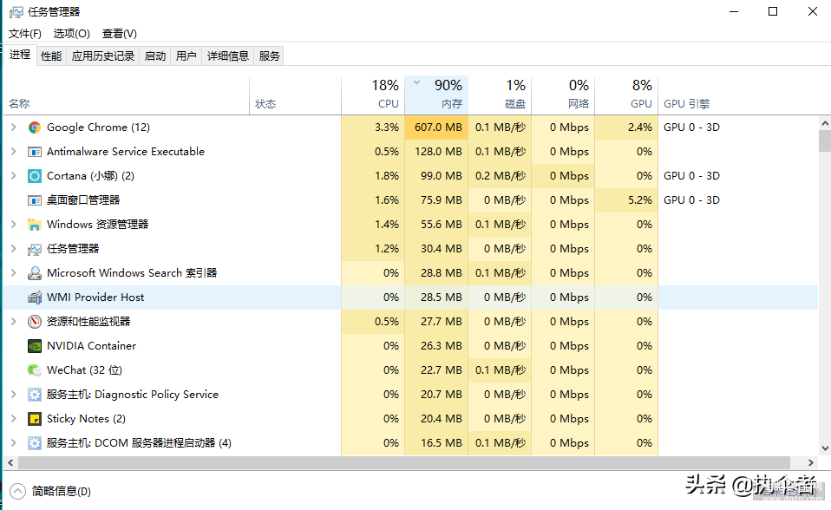Image resolution: width=831 pixels, height=510 pixels.
Task: Click the Sticky Notes icon
Action: coord(35,419)
